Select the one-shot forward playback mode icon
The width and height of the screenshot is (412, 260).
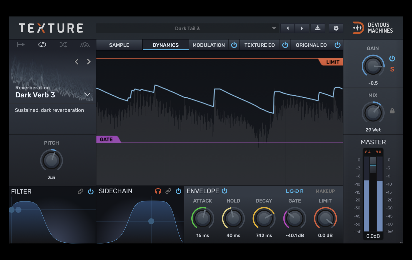point(21,45)
